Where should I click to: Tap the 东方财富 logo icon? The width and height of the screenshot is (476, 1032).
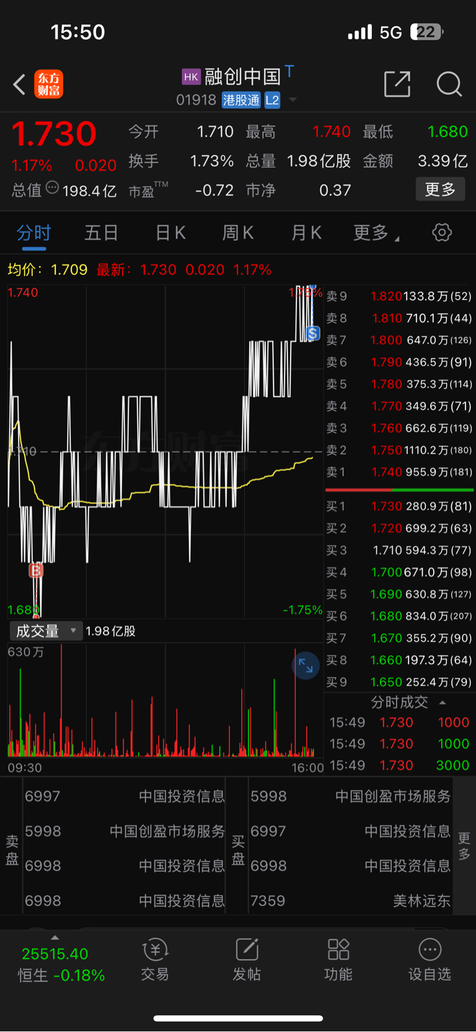pos(48,84)
